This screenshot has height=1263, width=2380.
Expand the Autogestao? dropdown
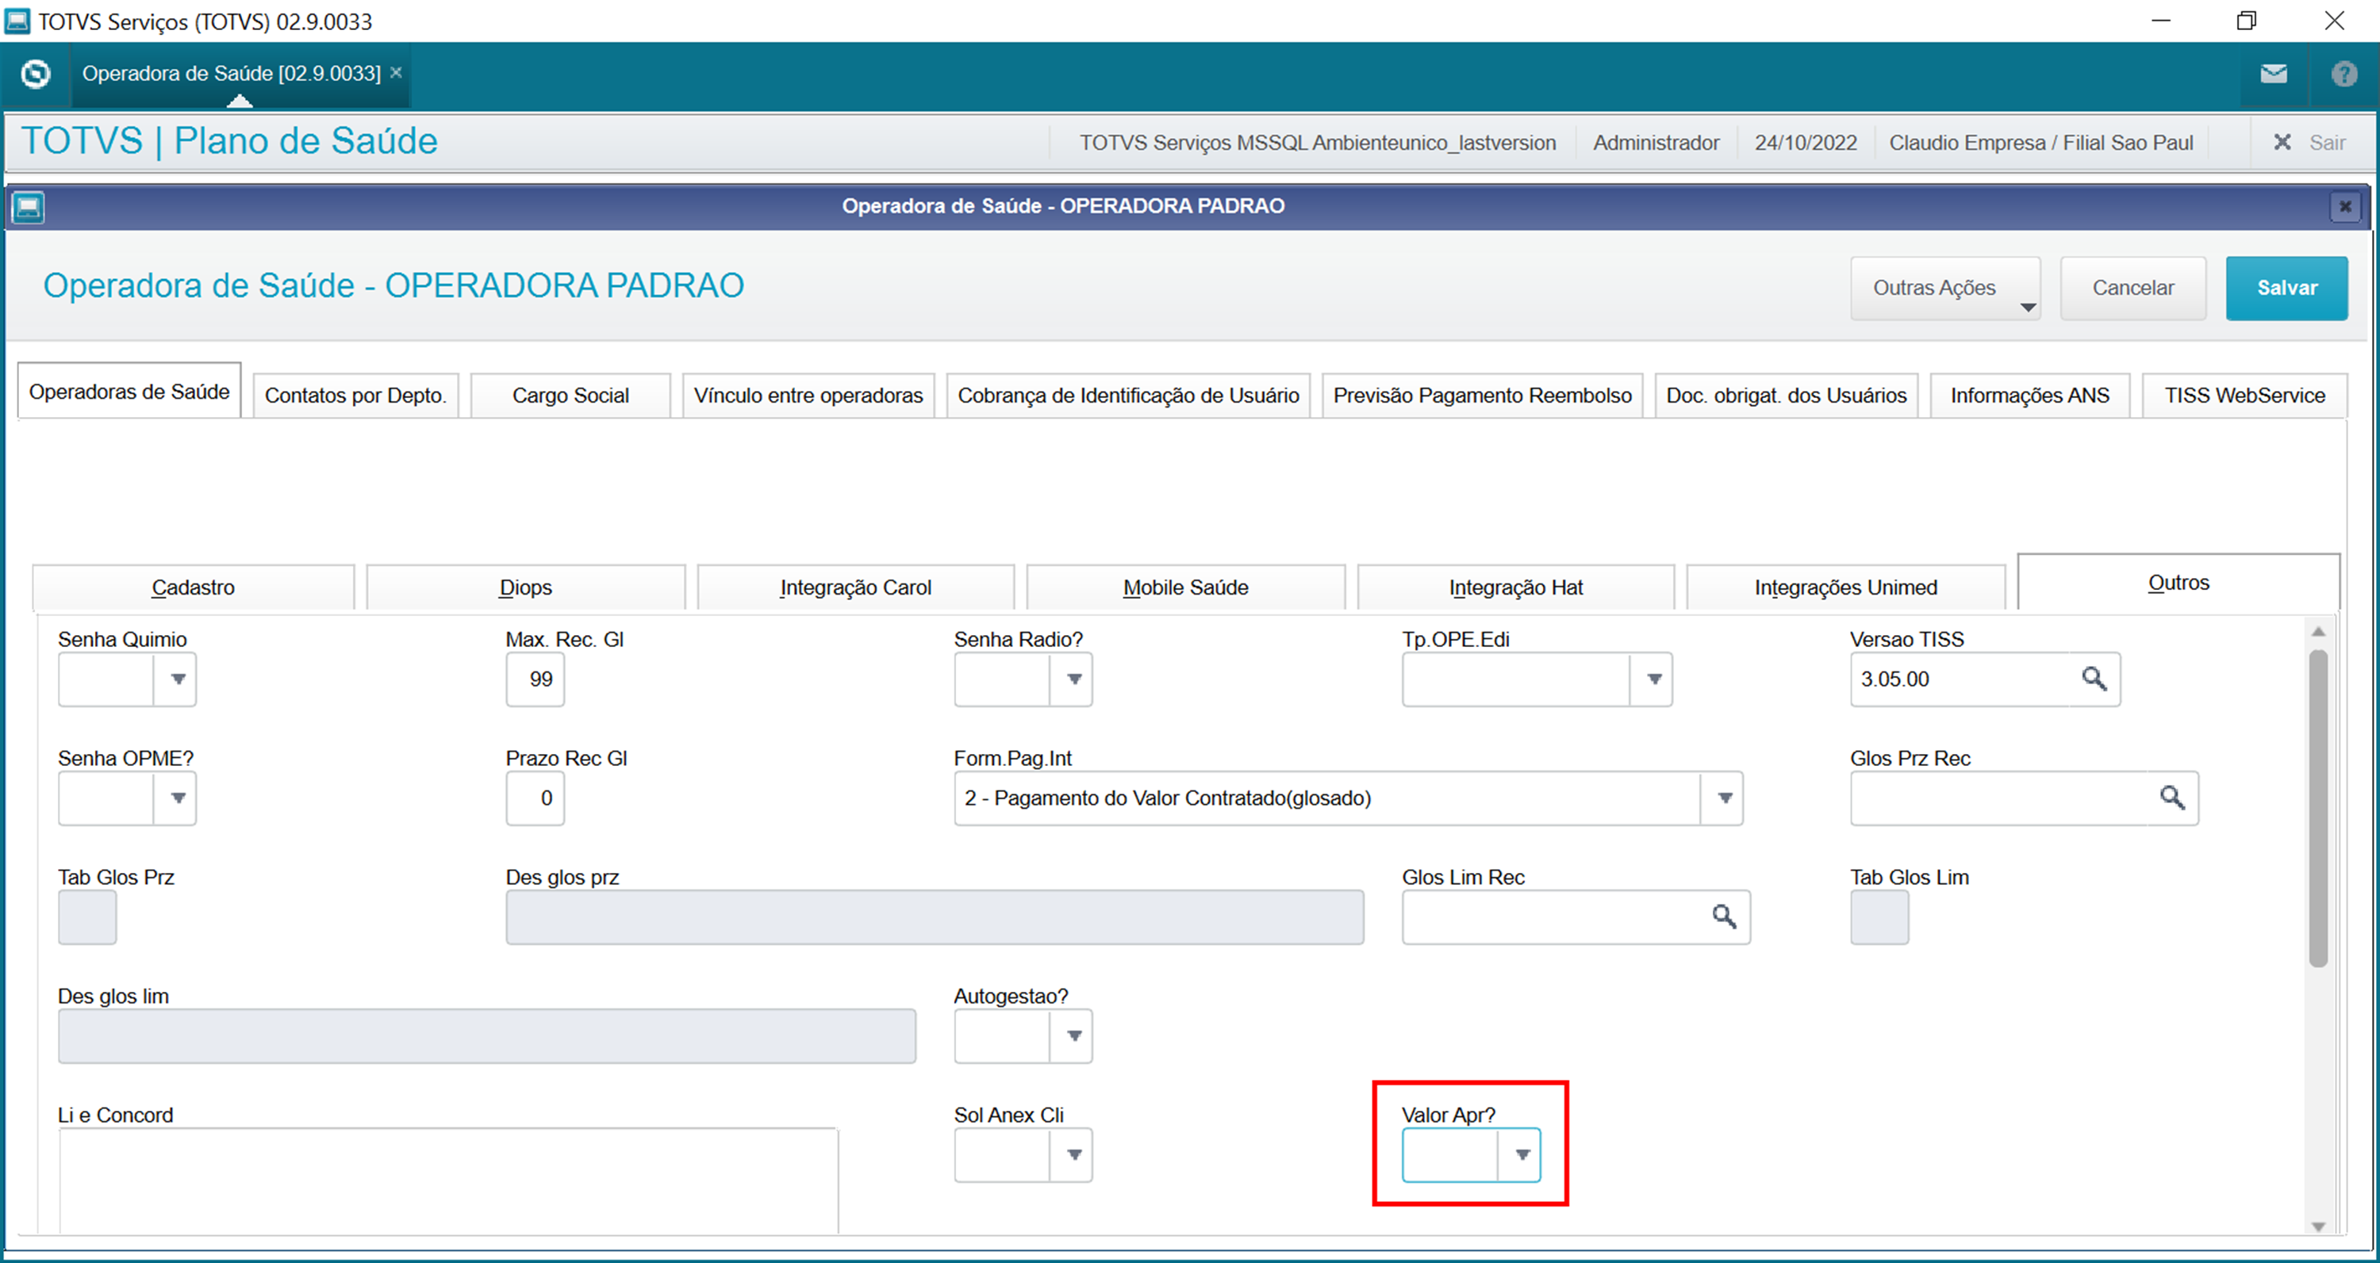click(1073, 1036)
